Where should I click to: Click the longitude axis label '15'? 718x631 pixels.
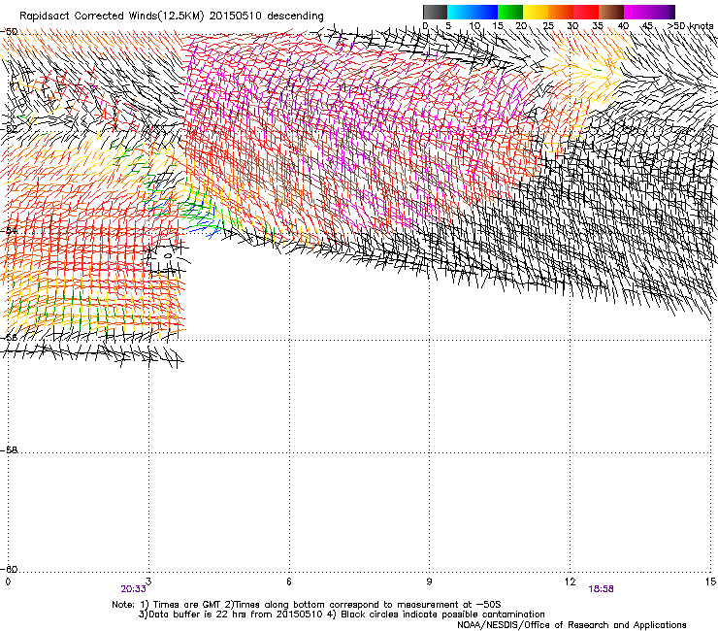click(710, 581)
